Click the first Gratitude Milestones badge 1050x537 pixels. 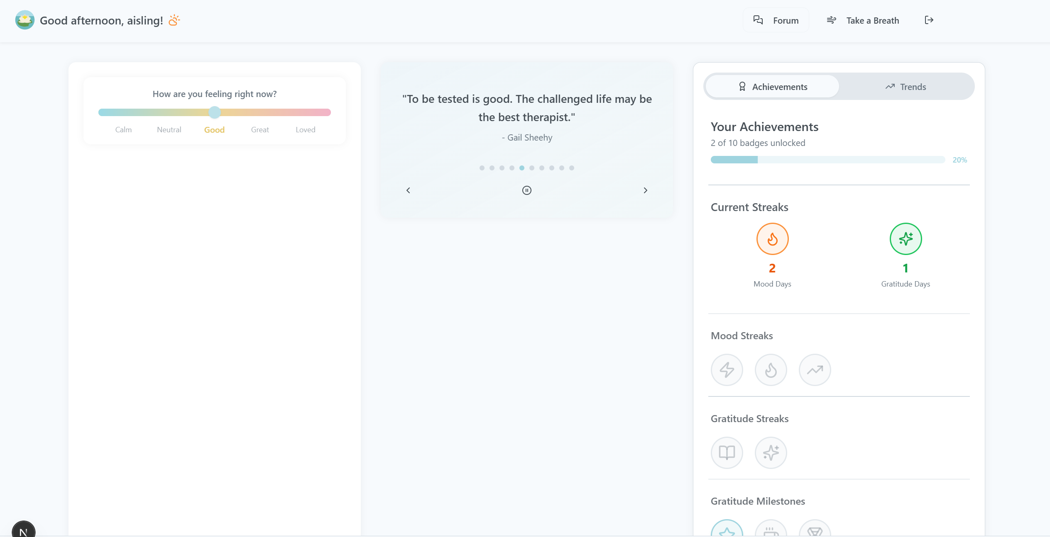click(727, 532)
